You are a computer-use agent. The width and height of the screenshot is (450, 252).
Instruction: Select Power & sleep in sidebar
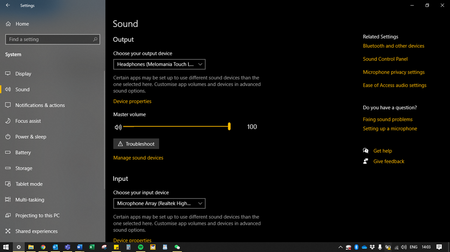pos(31,137)
